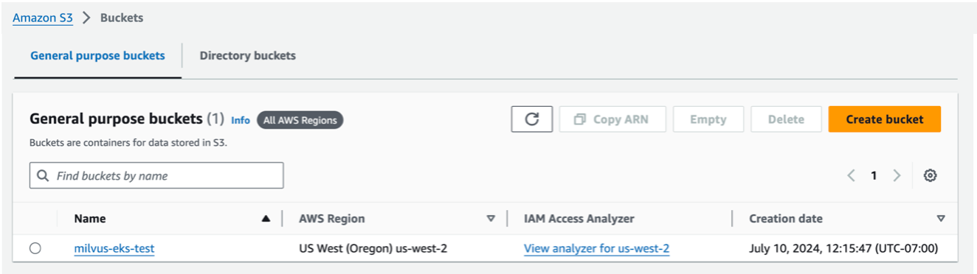Open milvus-eks-test bucket link

point(114,249)
